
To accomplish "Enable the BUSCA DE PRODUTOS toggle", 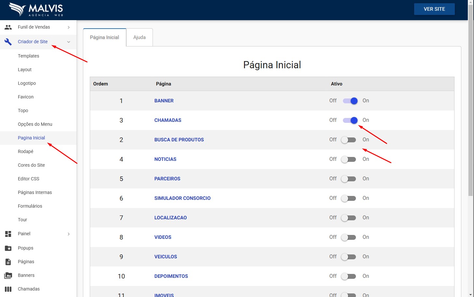I will [348, 140].
